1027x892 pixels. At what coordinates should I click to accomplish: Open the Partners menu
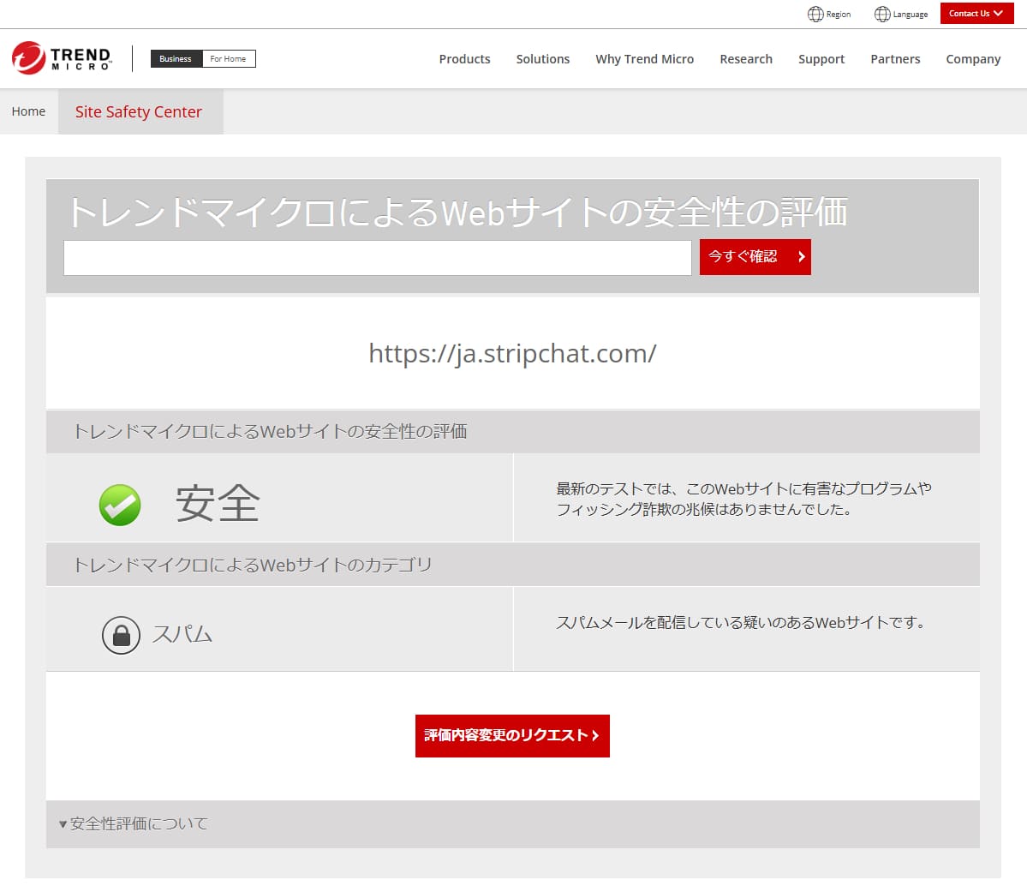895,59
